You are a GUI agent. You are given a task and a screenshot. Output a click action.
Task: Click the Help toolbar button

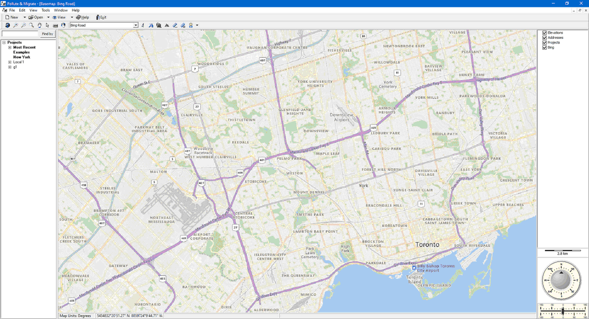coord(82,17)
